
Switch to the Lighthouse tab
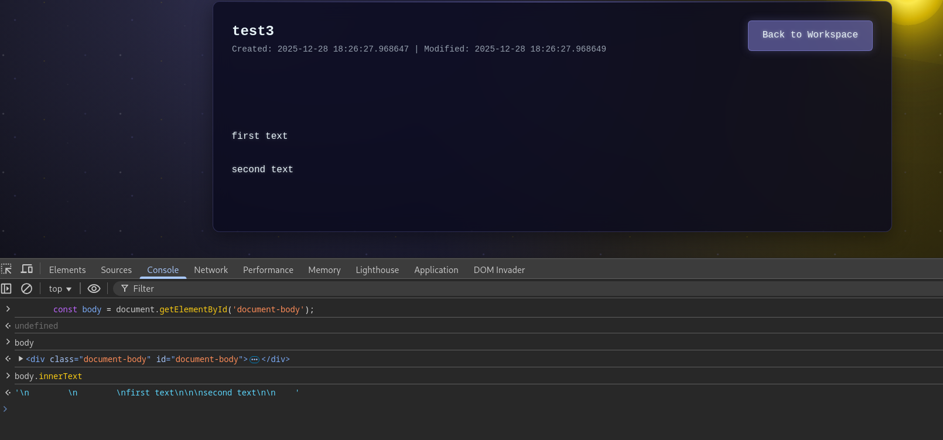(x=377, y=270)
